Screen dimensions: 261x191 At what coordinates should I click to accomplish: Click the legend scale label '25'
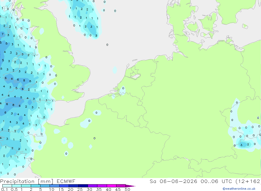pyautogui.click(x=80, y=189)
